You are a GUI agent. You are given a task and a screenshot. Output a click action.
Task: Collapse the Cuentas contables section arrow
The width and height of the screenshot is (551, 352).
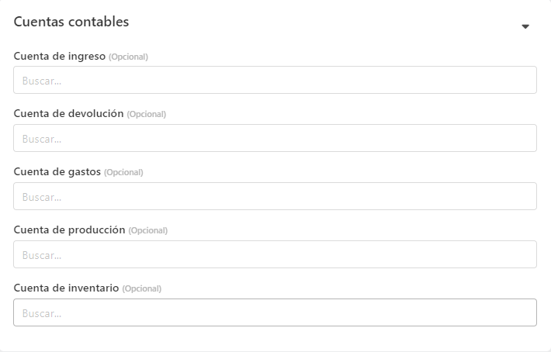tap(525, 26)
